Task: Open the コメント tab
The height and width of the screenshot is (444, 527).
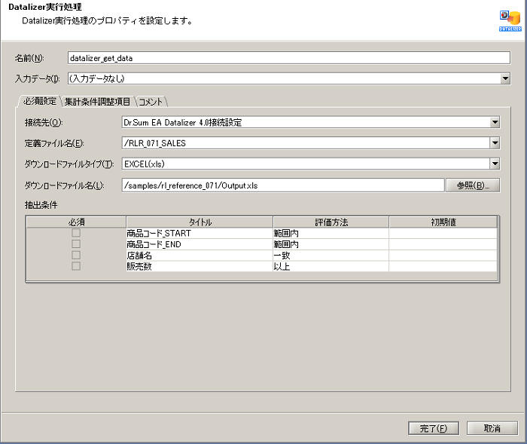Action: point(151,101)
